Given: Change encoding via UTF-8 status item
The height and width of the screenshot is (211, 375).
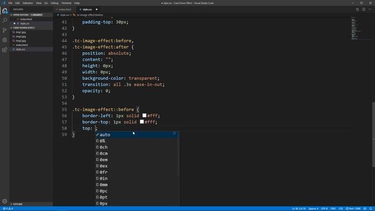Looking at the screenshot, I should [324, 209].
